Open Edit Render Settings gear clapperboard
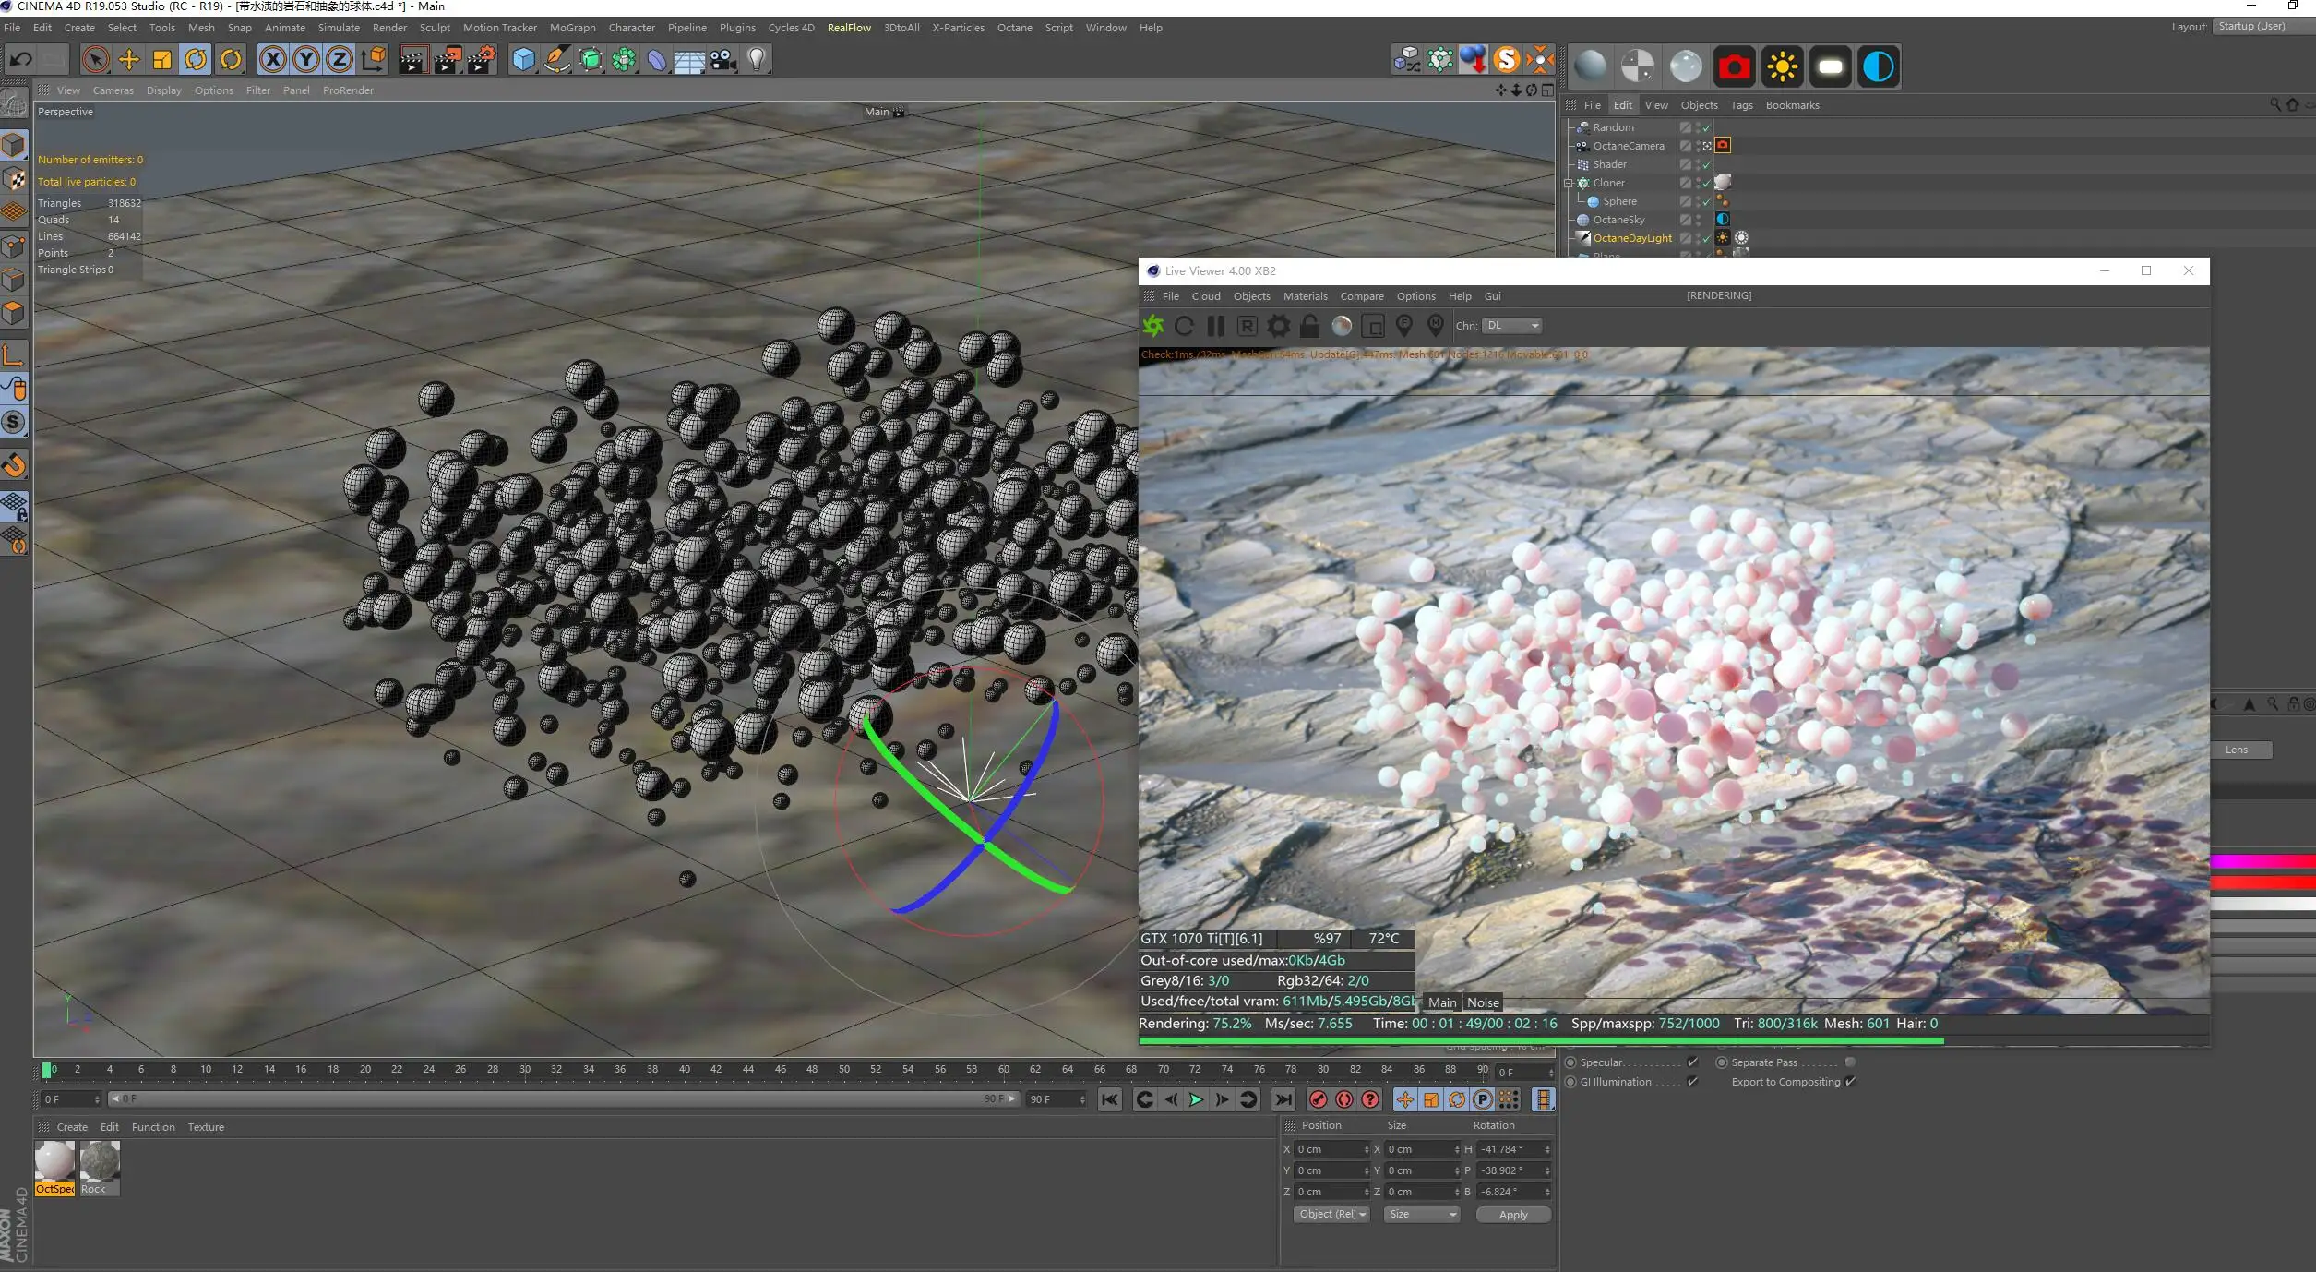The width and height of the screenshot is (2316, 1272). pos(481,60)
